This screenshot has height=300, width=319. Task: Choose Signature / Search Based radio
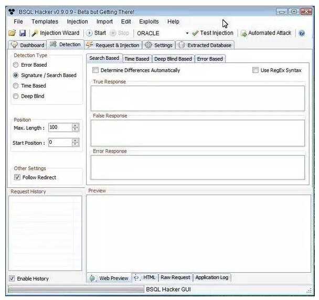(x=16, y=75)
